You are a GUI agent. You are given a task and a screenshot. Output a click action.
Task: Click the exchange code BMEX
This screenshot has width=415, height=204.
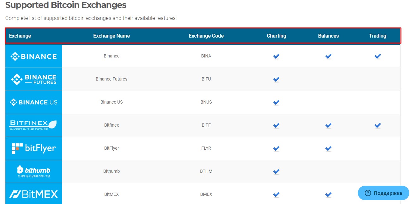206,194
